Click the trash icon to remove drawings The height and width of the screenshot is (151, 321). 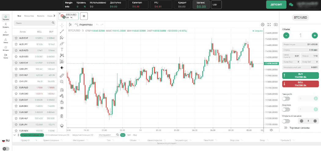click(x=62, y=116)
